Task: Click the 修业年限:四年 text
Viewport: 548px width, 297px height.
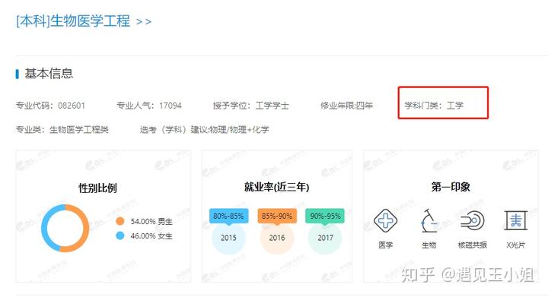Action: [x=347, y=106]
